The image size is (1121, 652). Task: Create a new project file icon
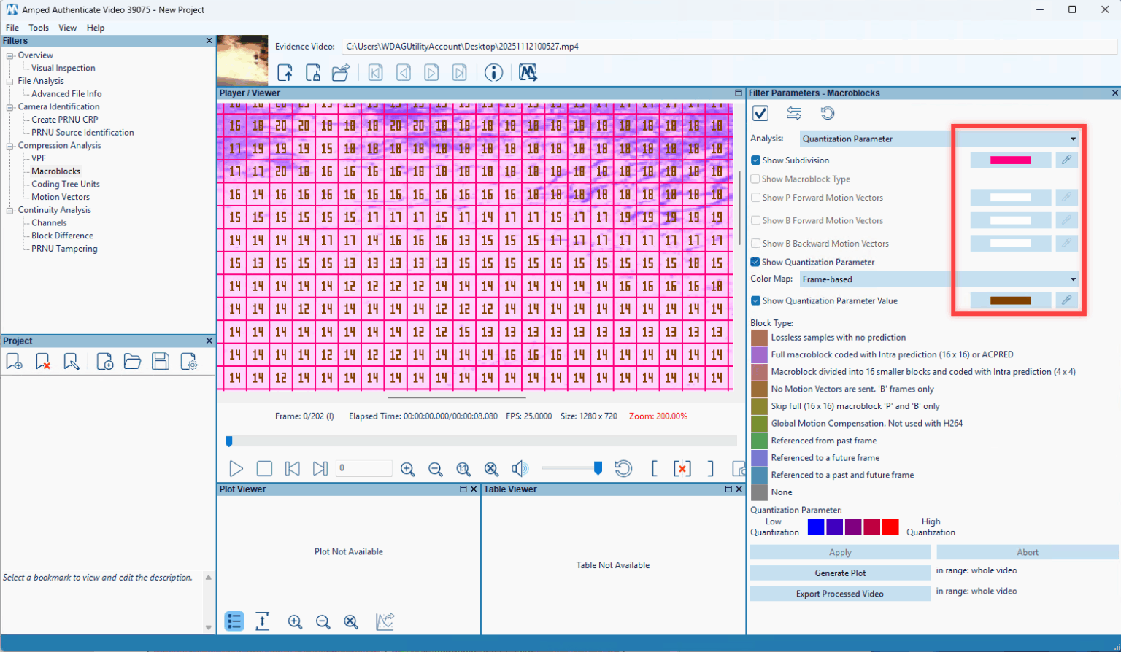[104, 362]
